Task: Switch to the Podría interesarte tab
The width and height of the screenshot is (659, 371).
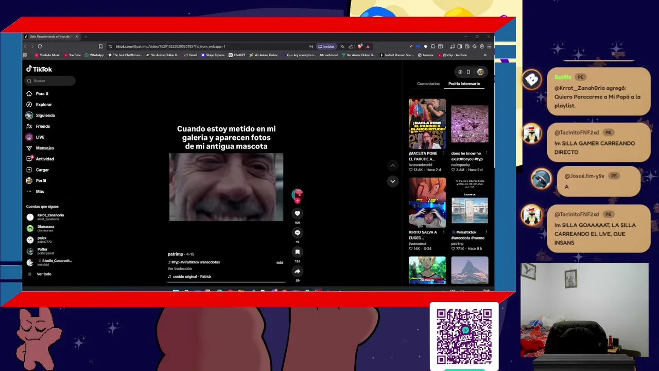Action: coord(464,83)
